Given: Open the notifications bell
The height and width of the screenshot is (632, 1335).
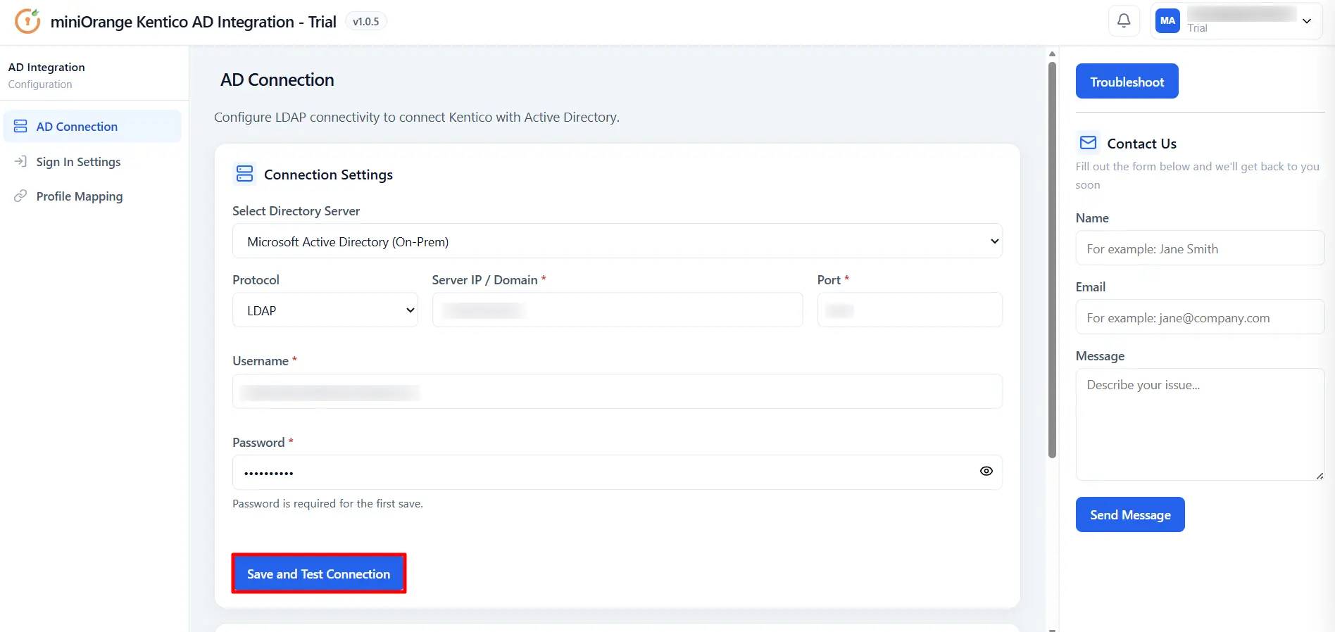Looking at the screenshot, I should coord(1124,21).
